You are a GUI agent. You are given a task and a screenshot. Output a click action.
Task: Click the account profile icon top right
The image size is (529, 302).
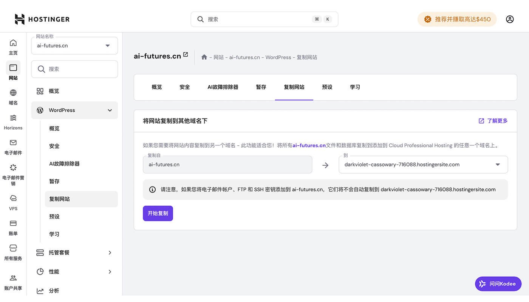[510, 19]
